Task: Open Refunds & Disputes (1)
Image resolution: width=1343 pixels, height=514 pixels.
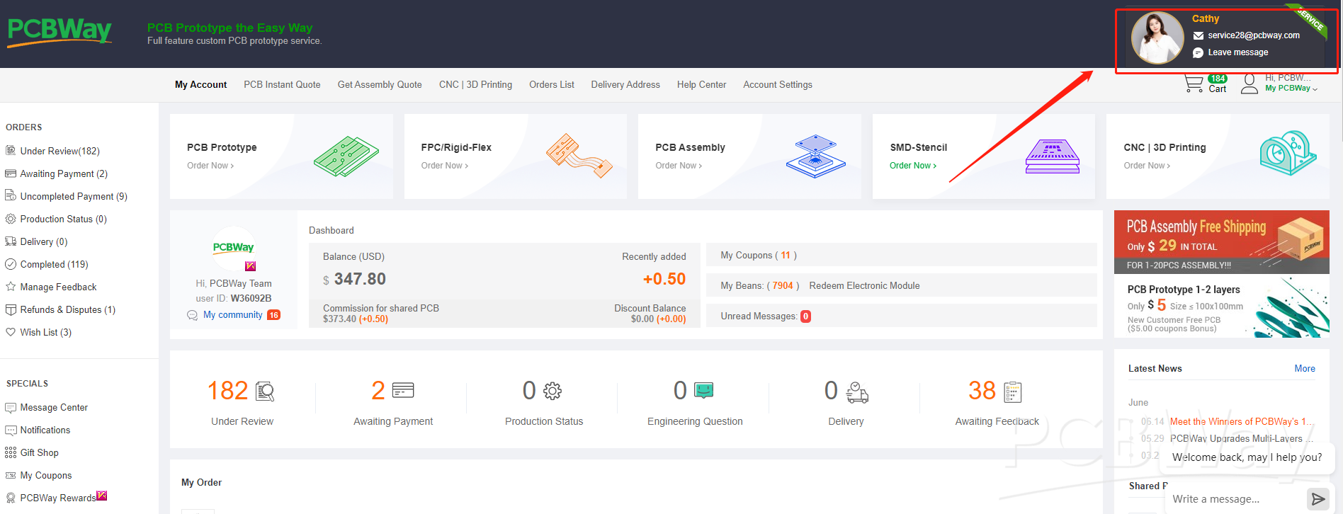Action: click(x=67, y=309)
